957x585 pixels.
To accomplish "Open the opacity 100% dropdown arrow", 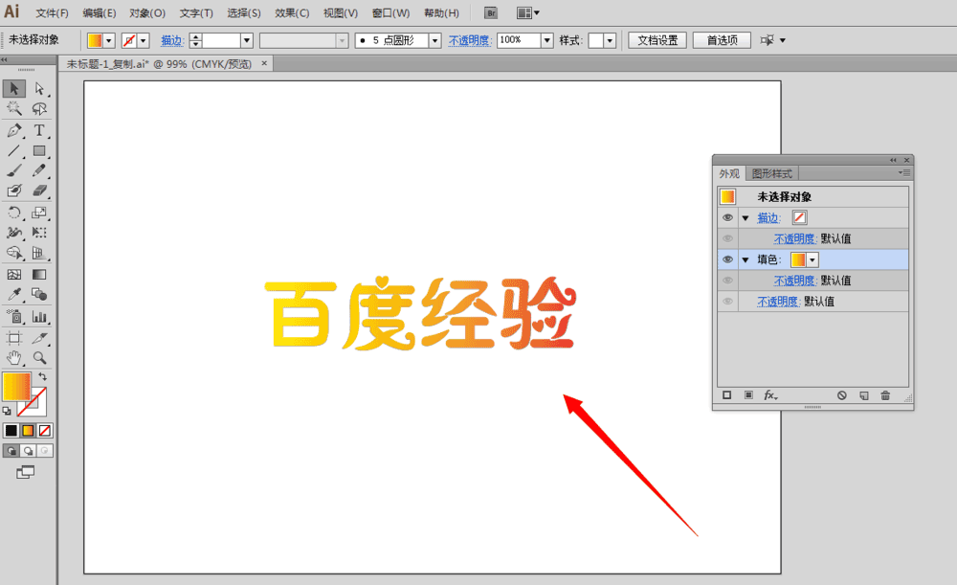I will click(546, 40).
